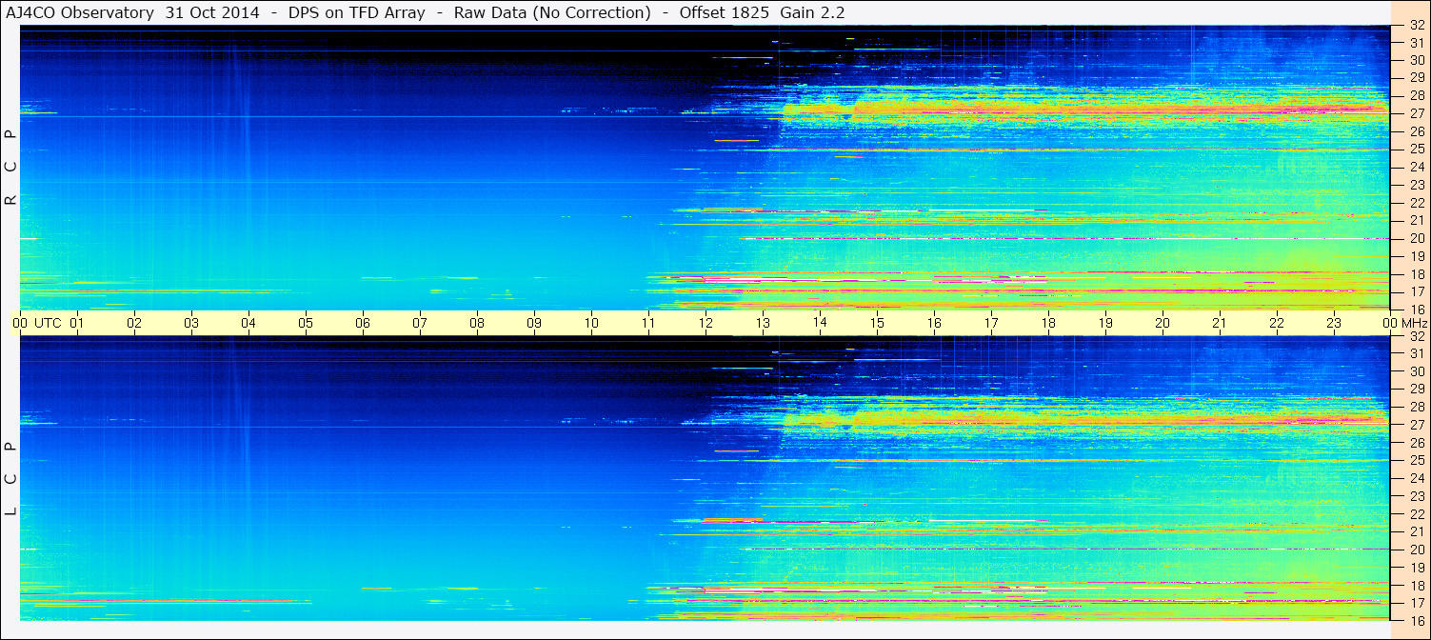Click the 13 hour mark
This screenshot has width=1431, height=640.
[x=763, y=324]
